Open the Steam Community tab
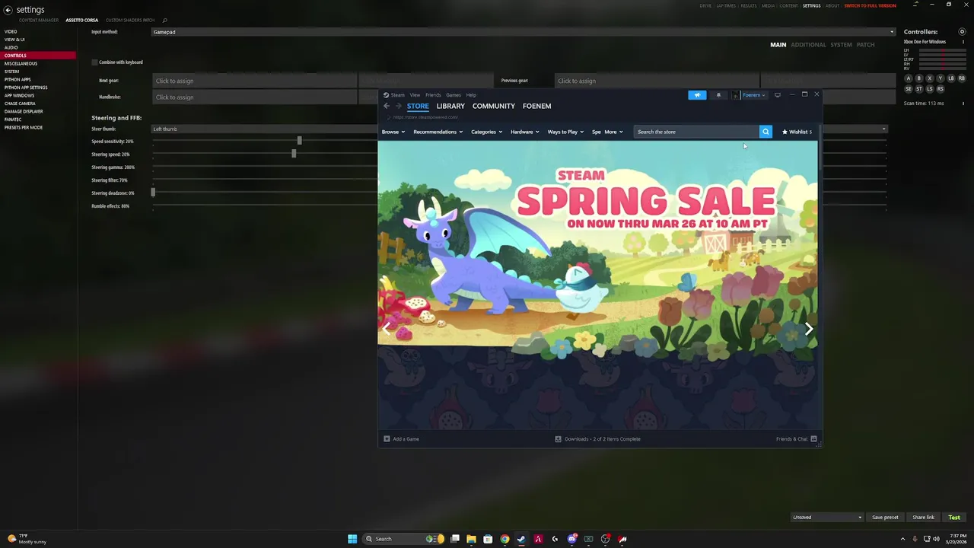The height and width of the screenshot is (548, 974). [493, 106]
